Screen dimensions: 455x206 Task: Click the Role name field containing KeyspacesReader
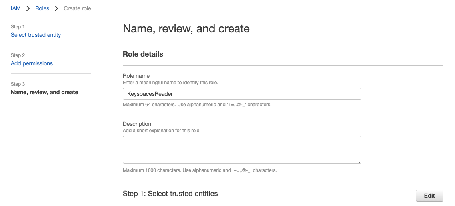tap(242, 94)
